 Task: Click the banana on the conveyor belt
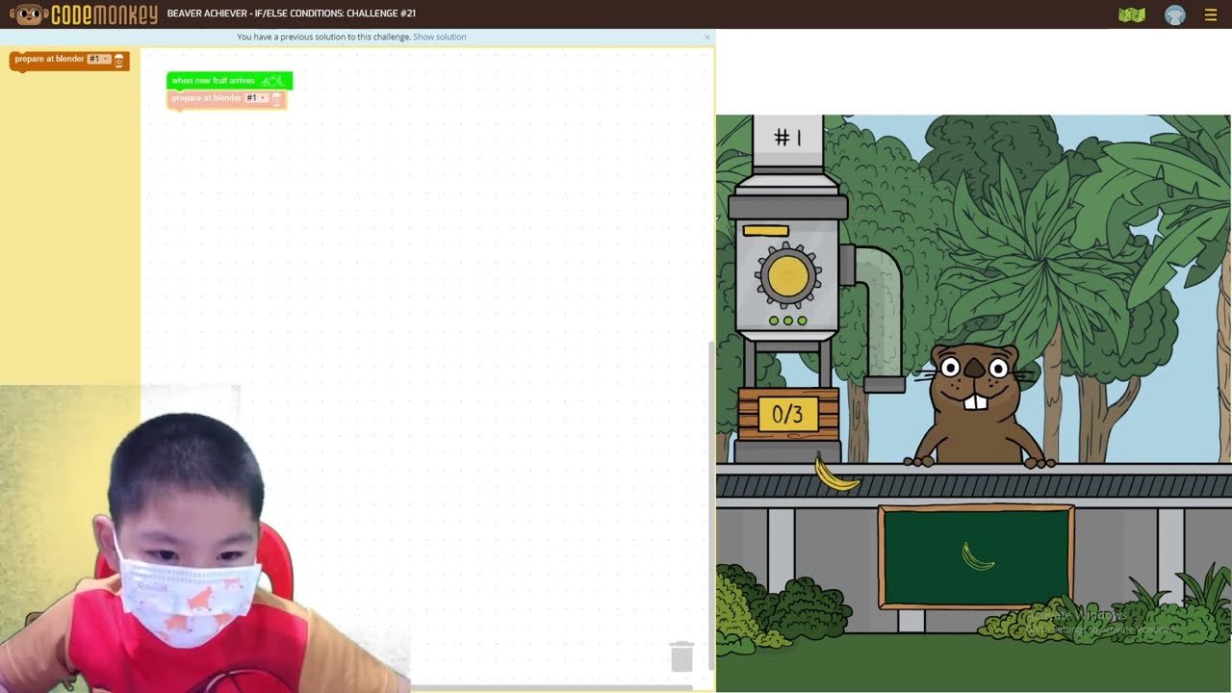835,475
